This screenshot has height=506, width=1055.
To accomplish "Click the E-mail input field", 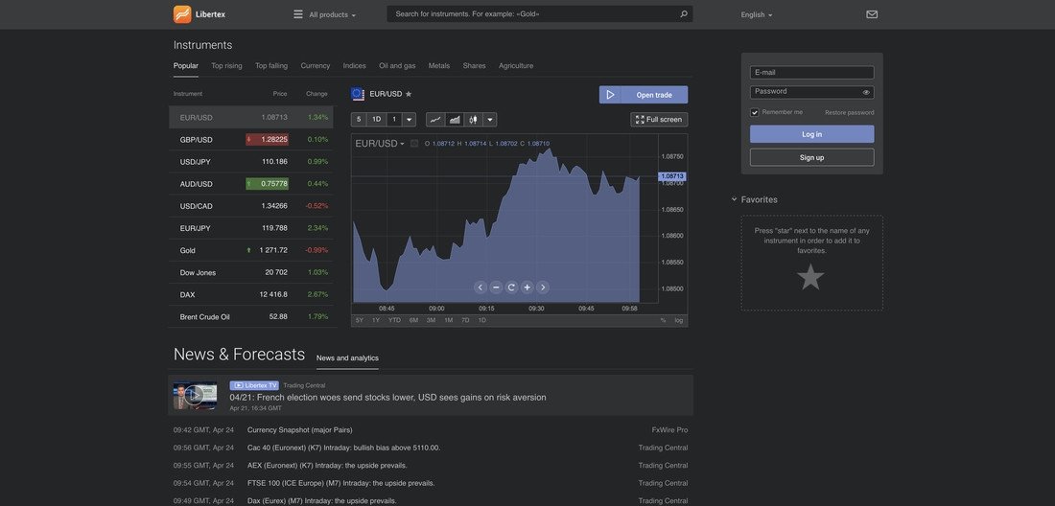I will coord(811,73).
